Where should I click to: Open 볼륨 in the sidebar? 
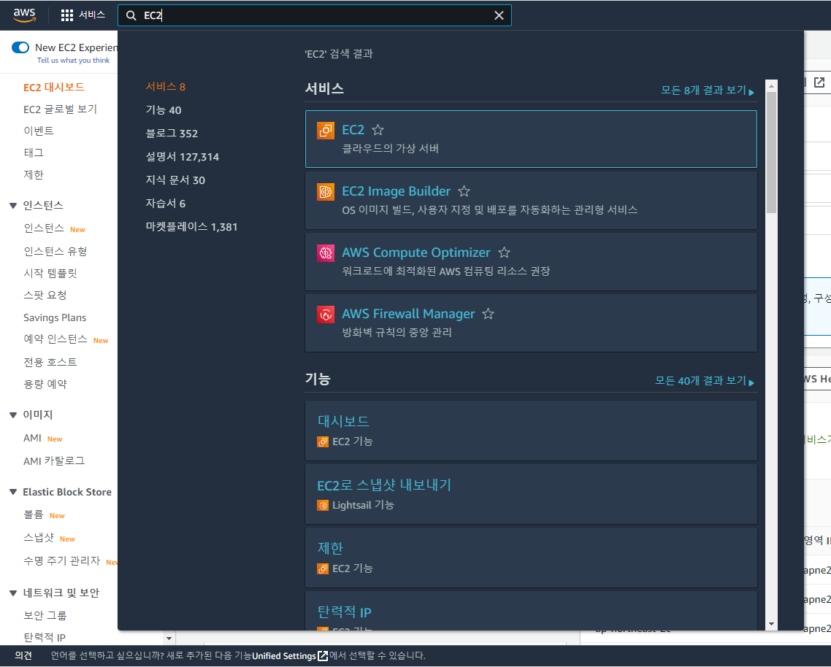tap(34, 515)
